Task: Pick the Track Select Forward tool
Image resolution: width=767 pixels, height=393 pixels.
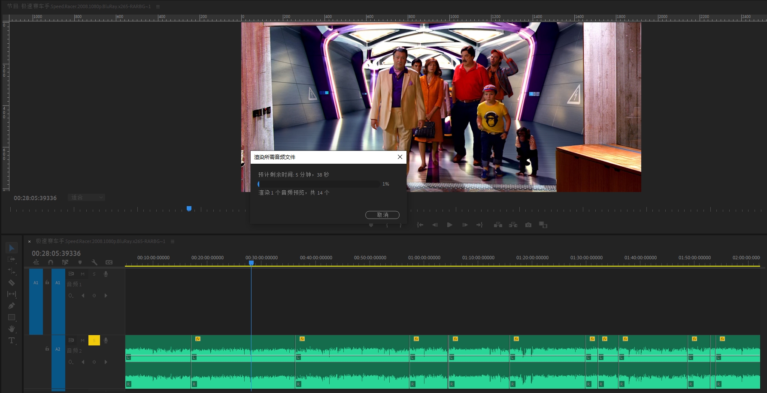Action: click(x=12, y=259)
